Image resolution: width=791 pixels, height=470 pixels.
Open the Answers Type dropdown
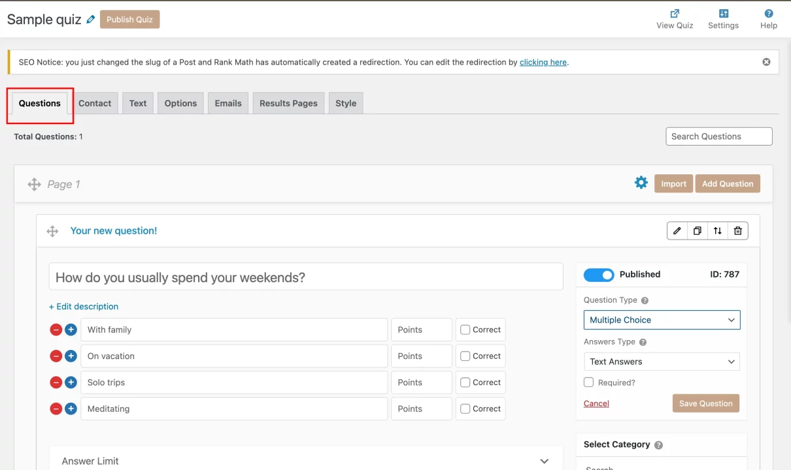click(662, 362)
